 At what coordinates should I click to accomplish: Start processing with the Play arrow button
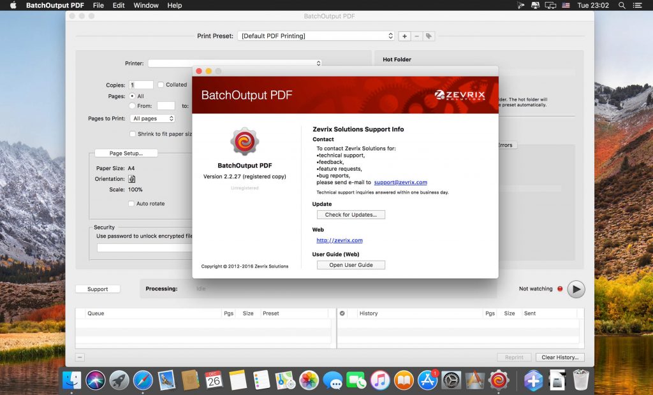576,289
